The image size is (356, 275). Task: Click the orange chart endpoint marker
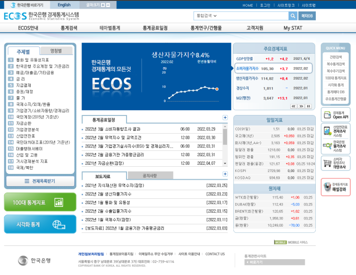[217, 89]
